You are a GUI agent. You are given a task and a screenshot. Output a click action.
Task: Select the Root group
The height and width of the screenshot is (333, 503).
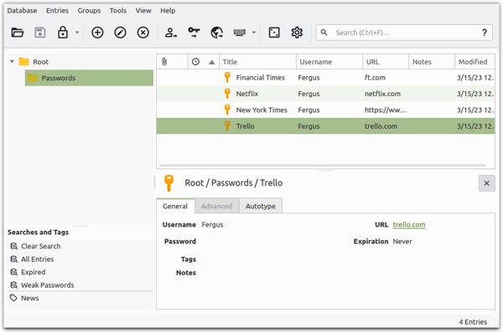coord(40,62)
